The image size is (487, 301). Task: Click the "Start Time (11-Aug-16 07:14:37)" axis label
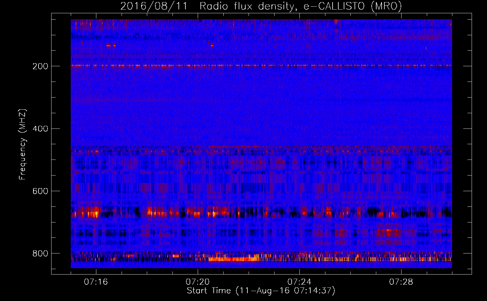coord(261,291)
